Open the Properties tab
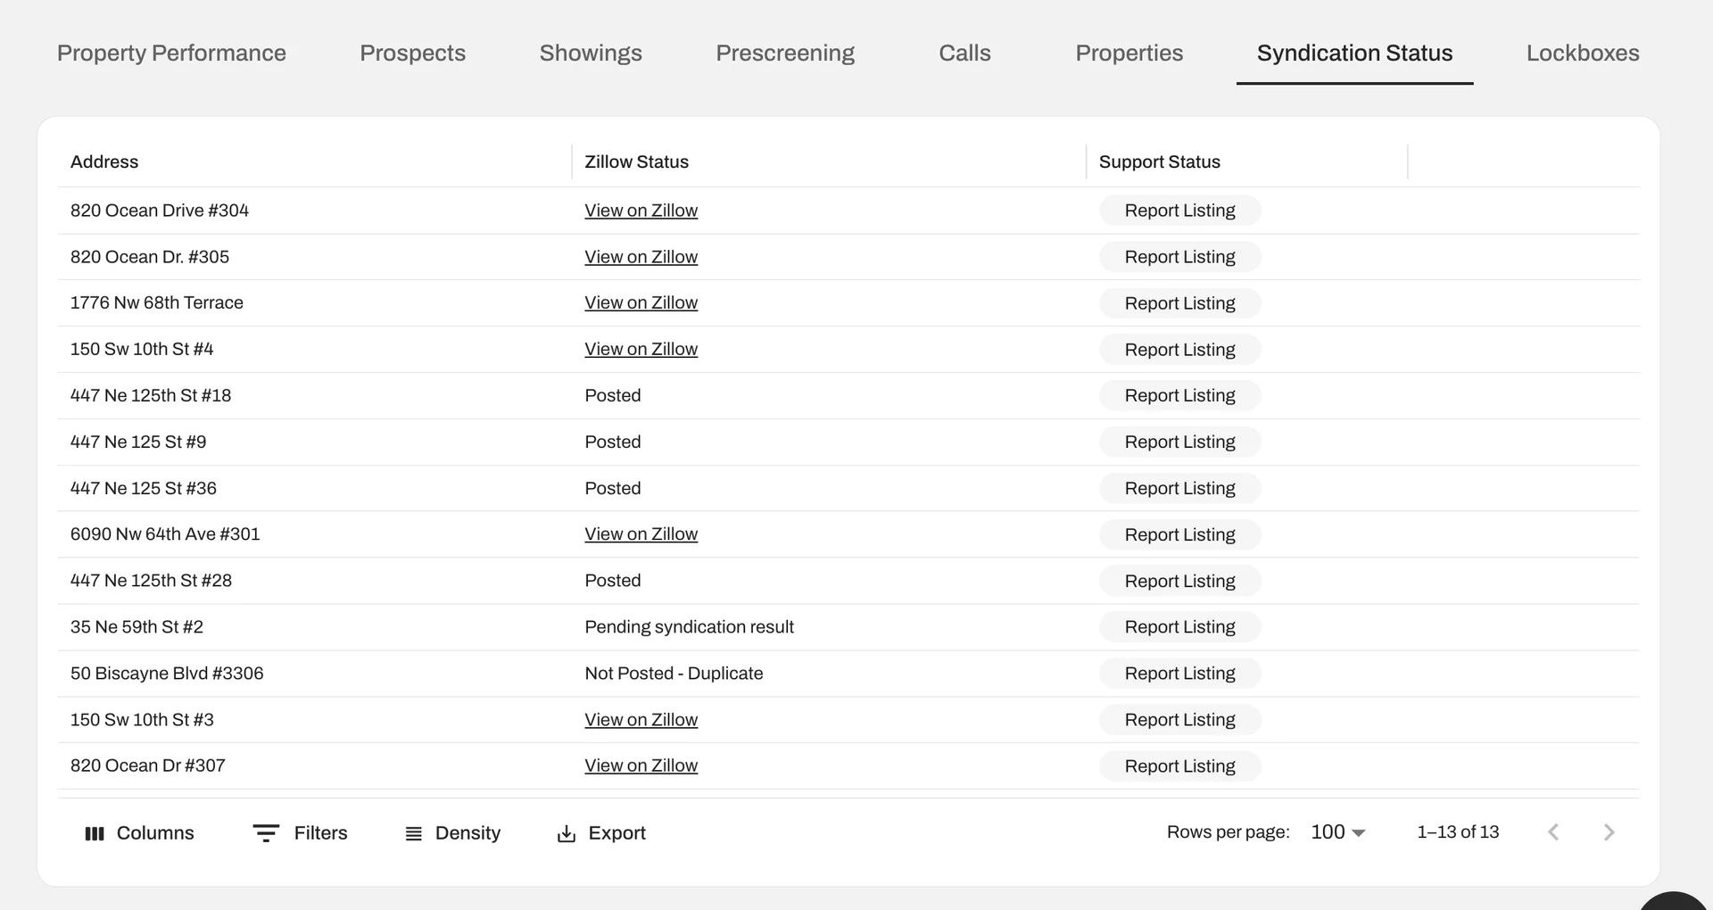 (1129, 53)
